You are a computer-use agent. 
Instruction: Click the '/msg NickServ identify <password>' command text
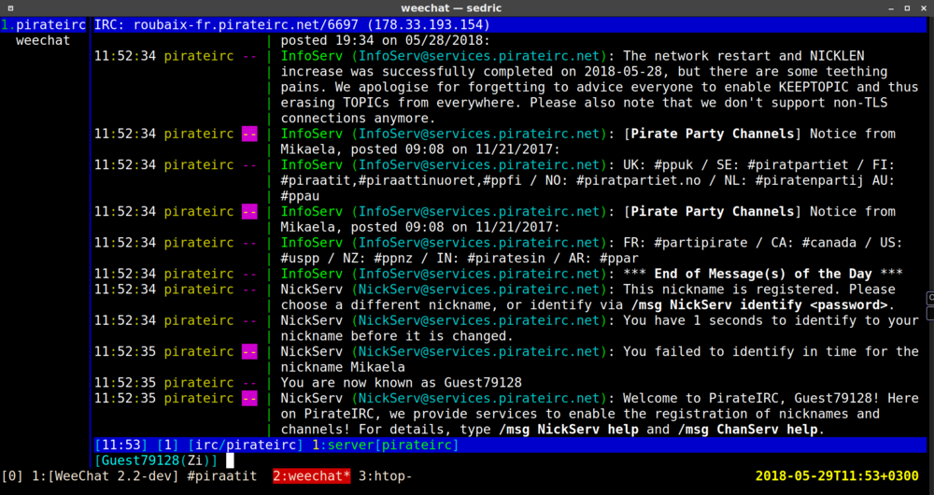[x=760, y=305]
